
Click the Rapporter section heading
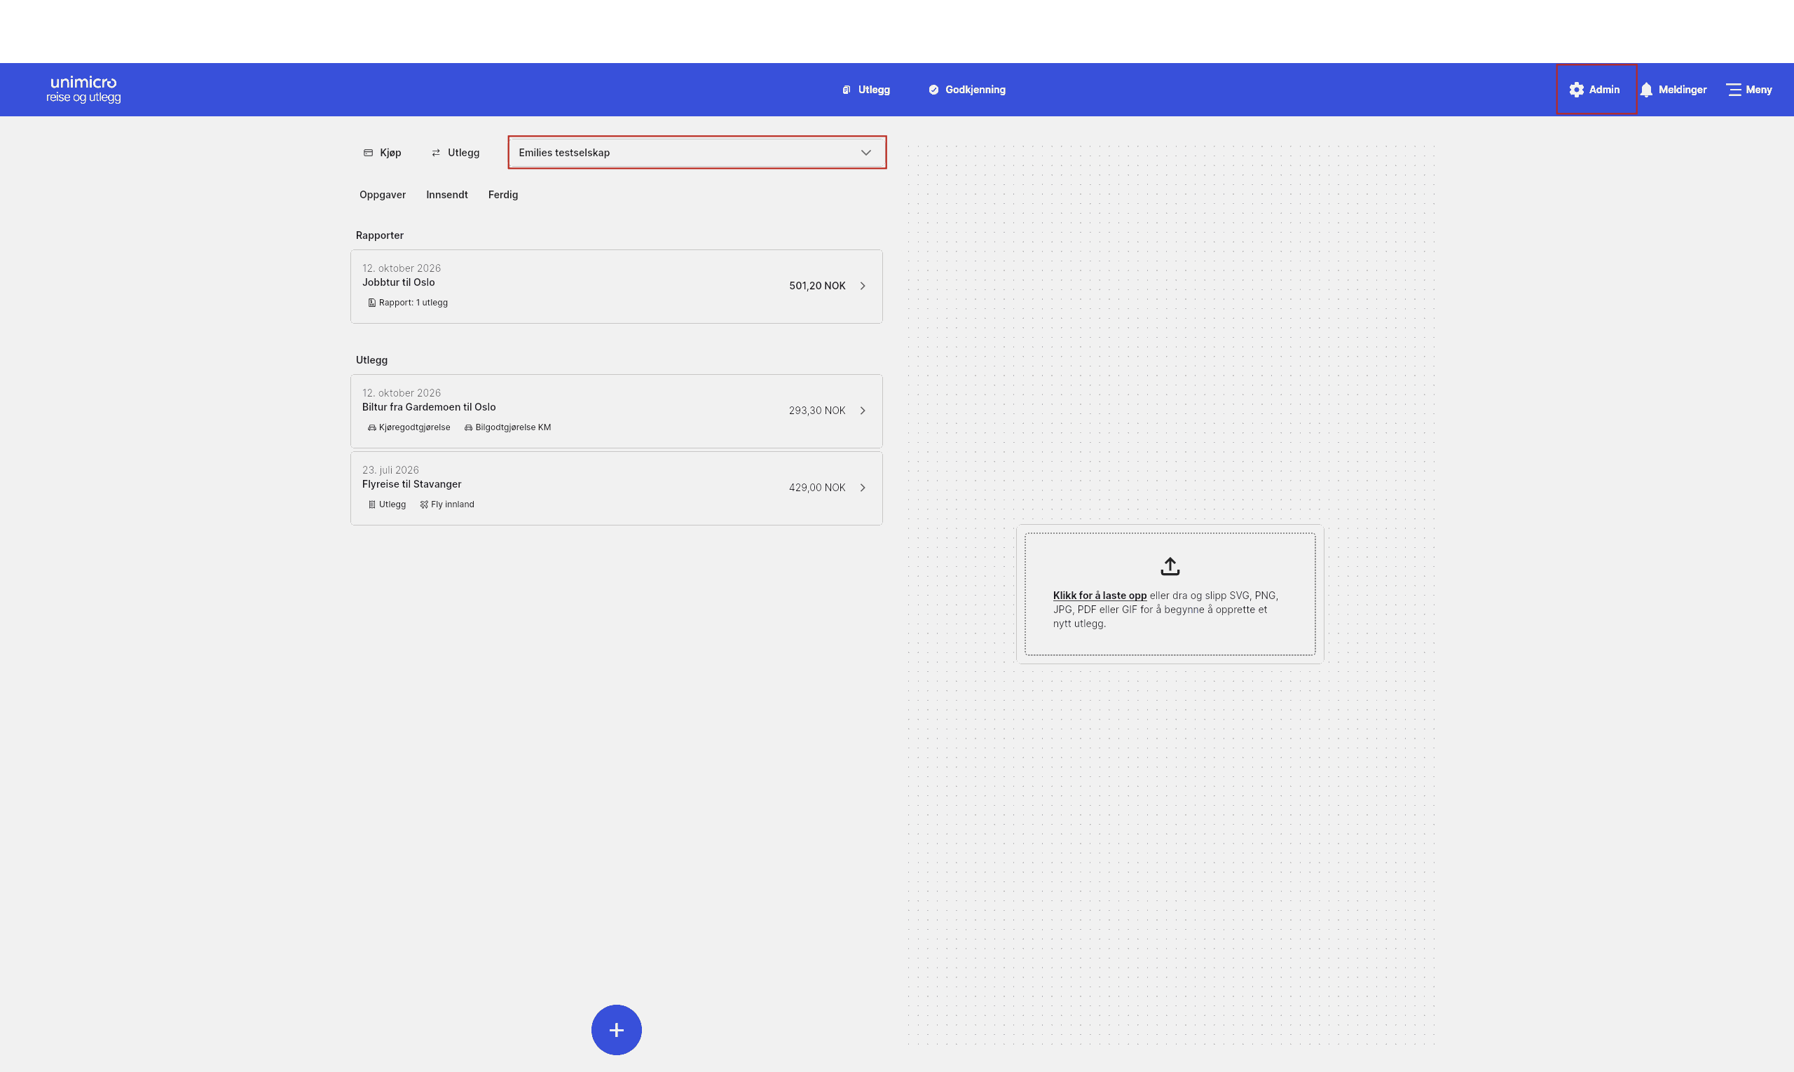point(379,235)
